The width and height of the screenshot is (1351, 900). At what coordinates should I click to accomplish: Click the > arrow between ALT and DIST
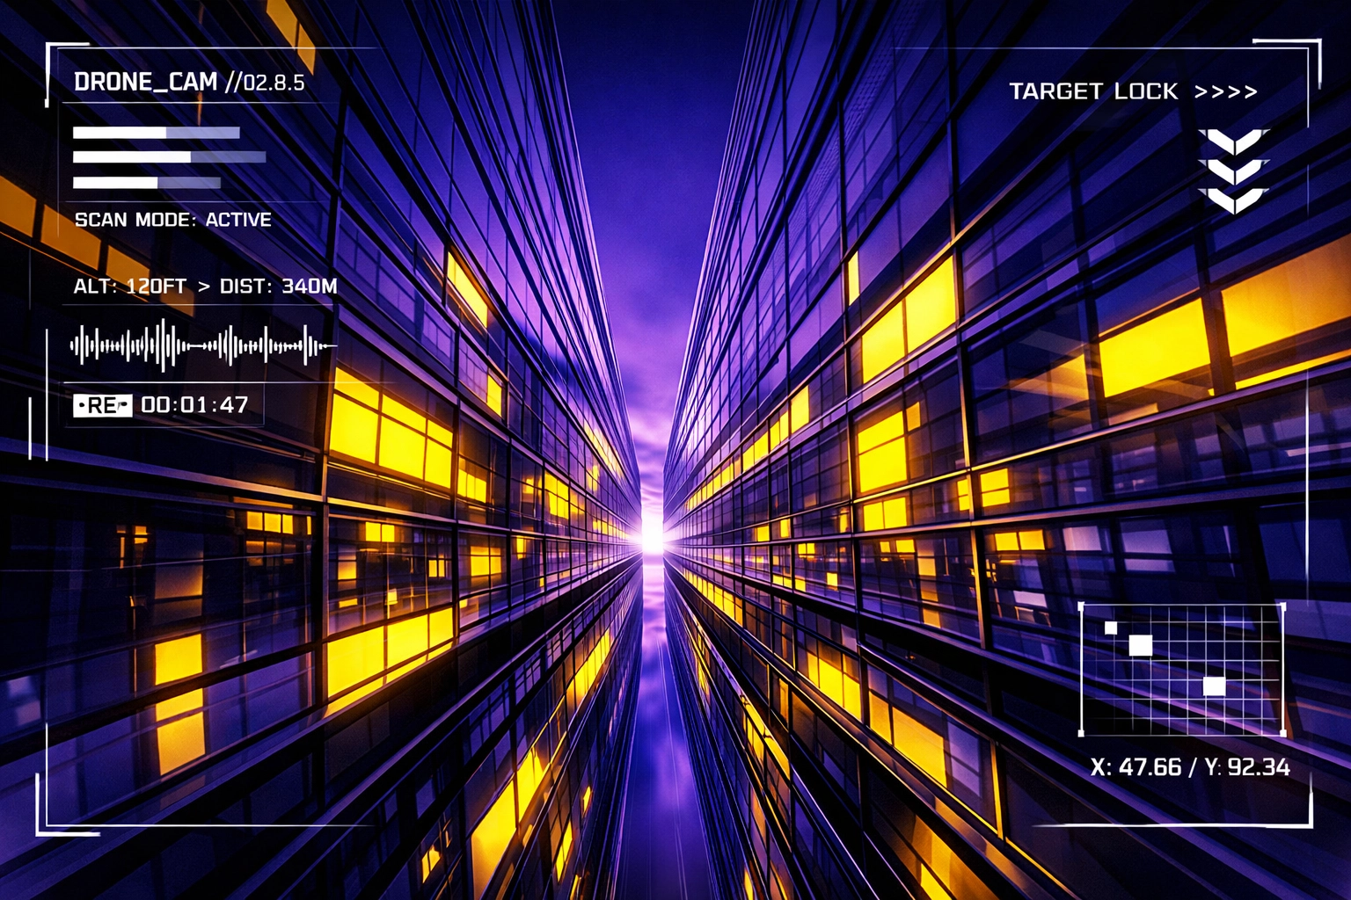[x=204, y=287]
